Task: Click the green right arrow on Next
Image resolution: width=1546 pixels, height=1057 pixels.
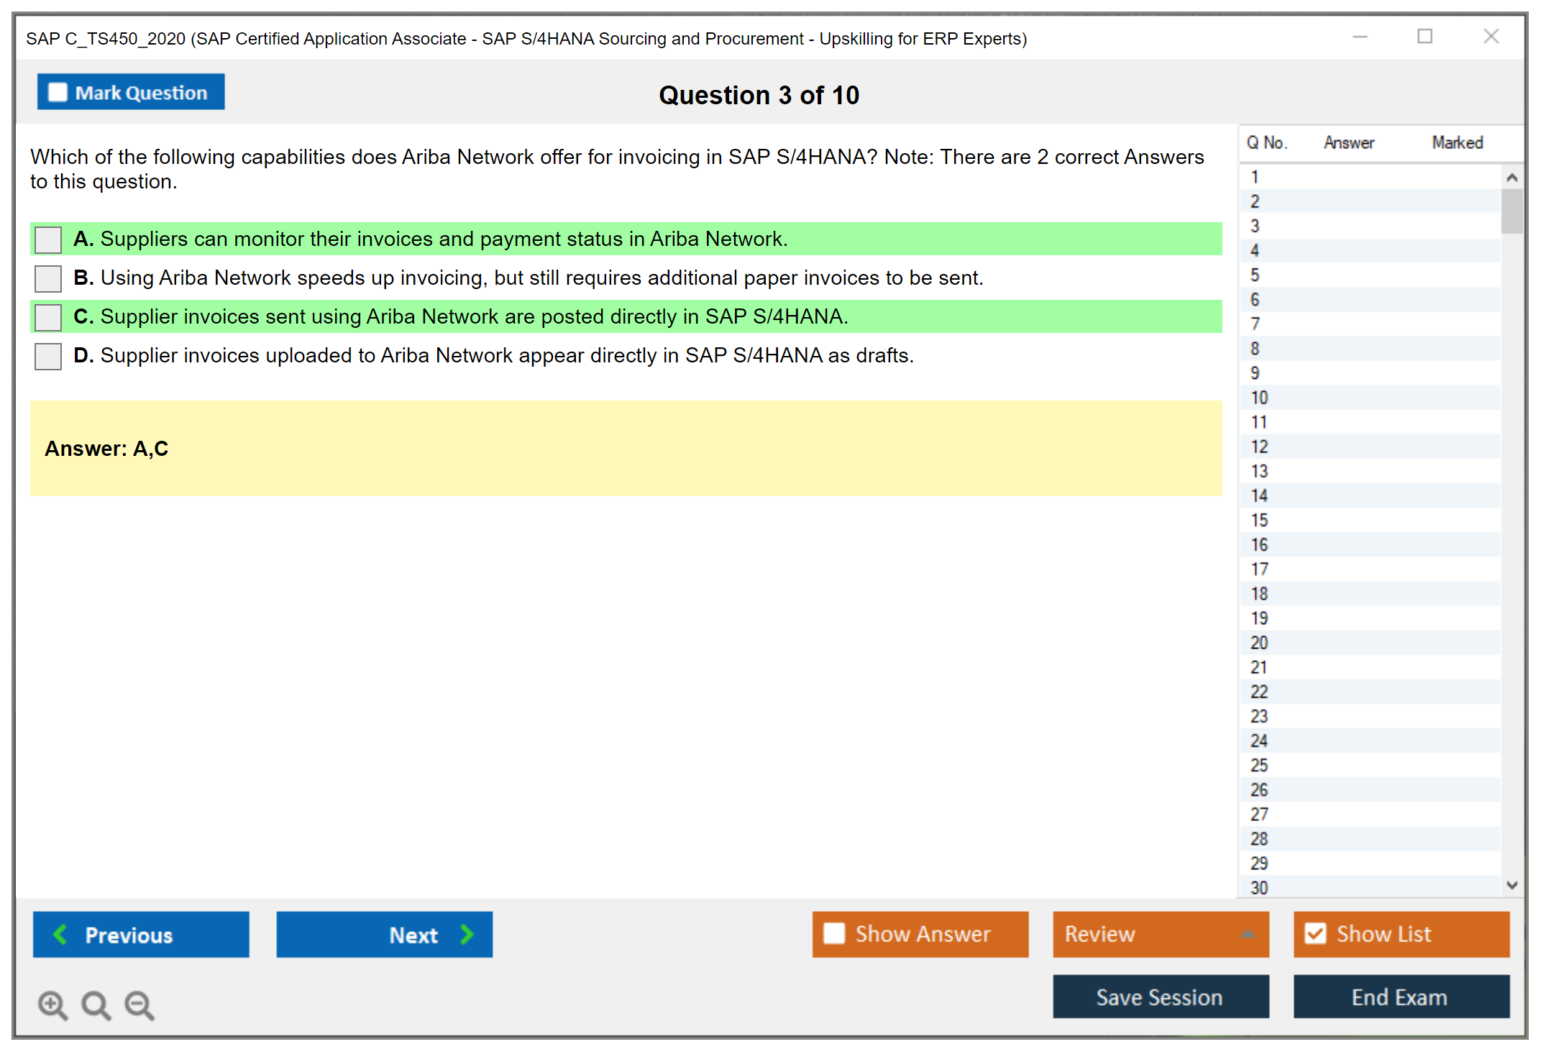Action: pyautogui.click(x=467, y=934)
